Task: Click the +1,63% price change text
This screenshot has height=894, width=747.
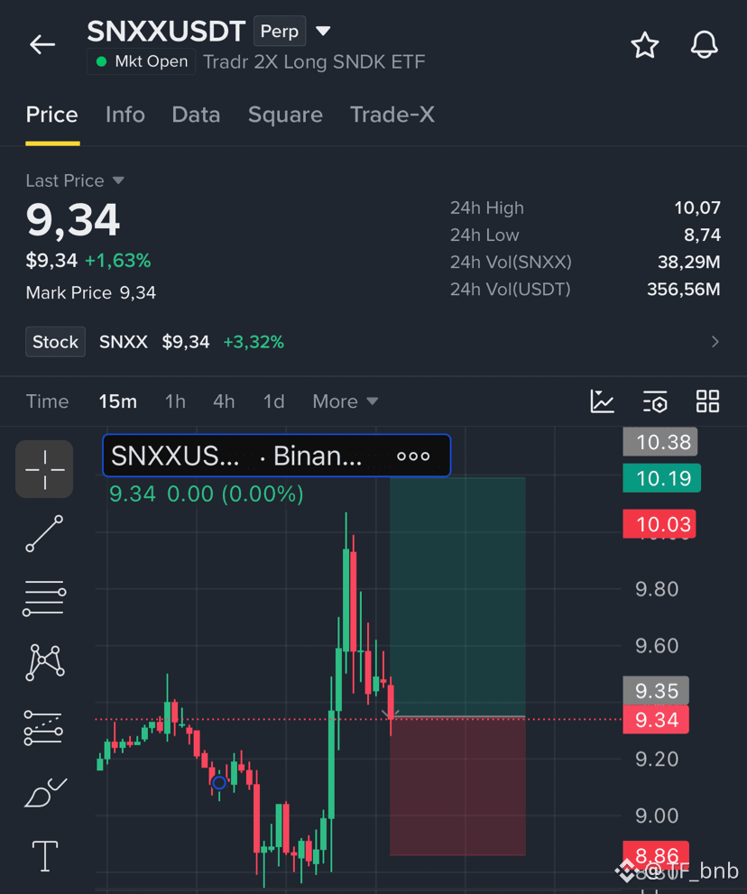Action: coord(118,261)
